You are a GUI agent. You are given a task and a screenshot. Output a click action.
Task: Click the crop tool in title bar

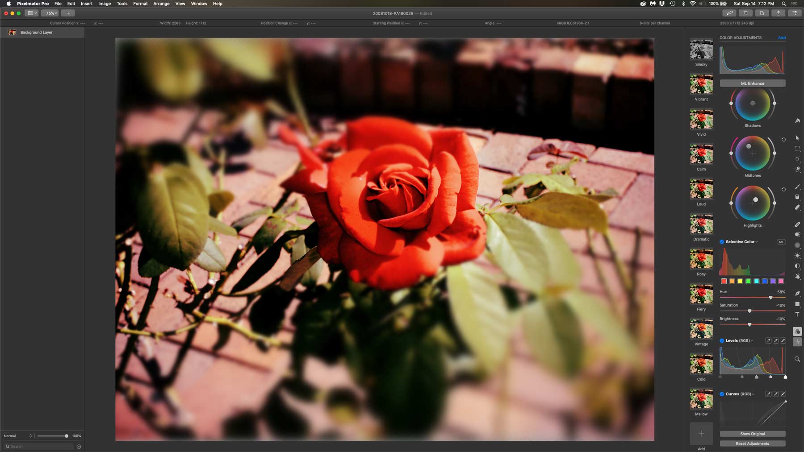tap(745, 13)
